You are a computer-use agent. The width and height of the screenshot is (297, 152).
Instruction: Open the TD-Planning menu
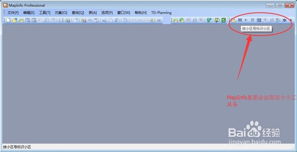(x=161, y=13)
